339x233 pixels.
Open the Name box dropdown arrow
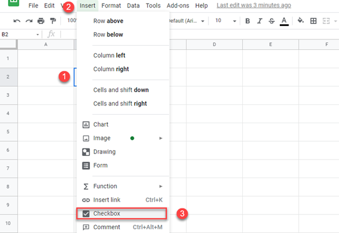pos(38,35)
